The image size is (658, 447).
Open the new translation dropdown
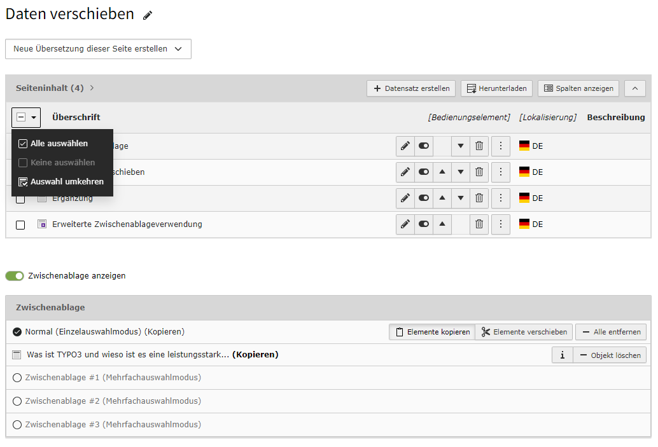(x=98, y=48)
